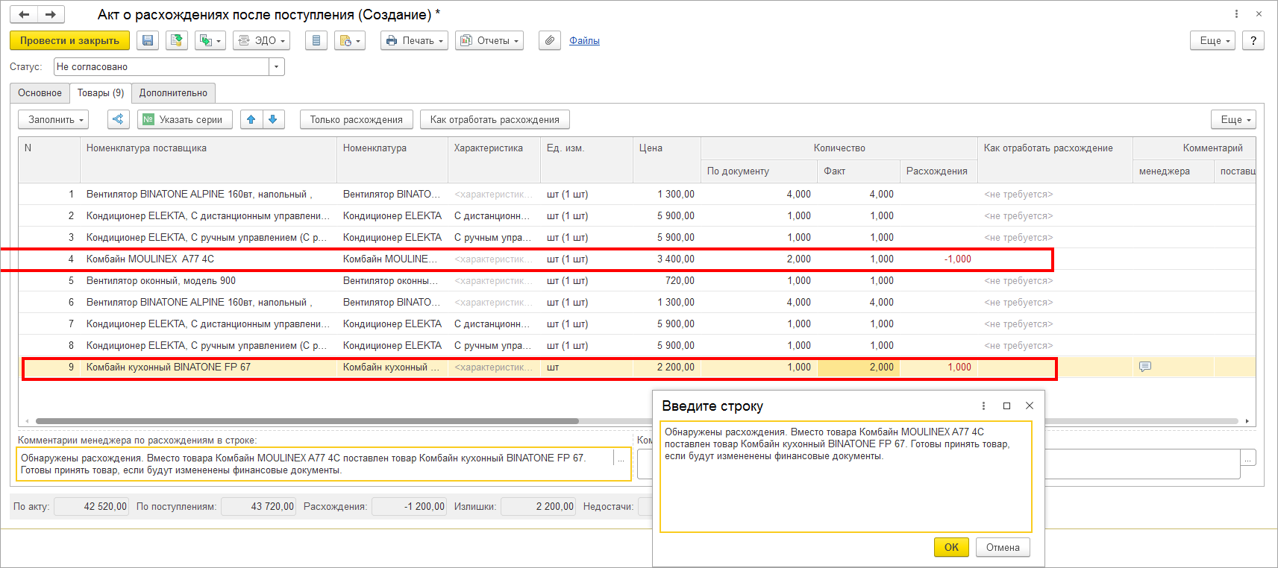Viewport: 1278px width, 568px height.
Task: Switch to the Основное tab
Action: point(40,93)
